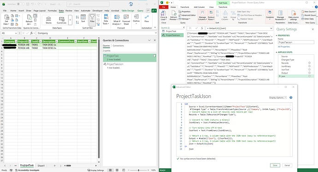Open Advanced Editor from Power Query ribbon
Image resolution: width=318 pixels, height=172 pixels.
(187, 15)
